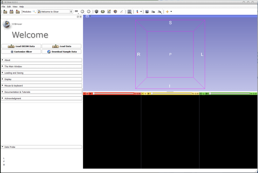258x173 pixels.
Task: Click the yellow slice offset value 0.00
Action: click(x=196, y=93)
